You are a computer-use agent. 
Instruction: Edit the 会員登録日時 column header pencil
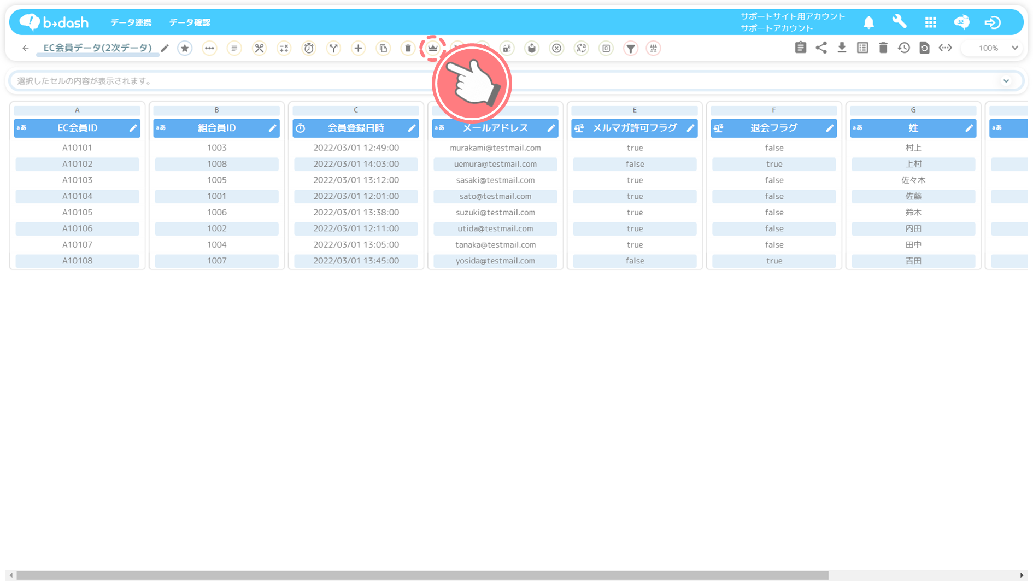412,128
